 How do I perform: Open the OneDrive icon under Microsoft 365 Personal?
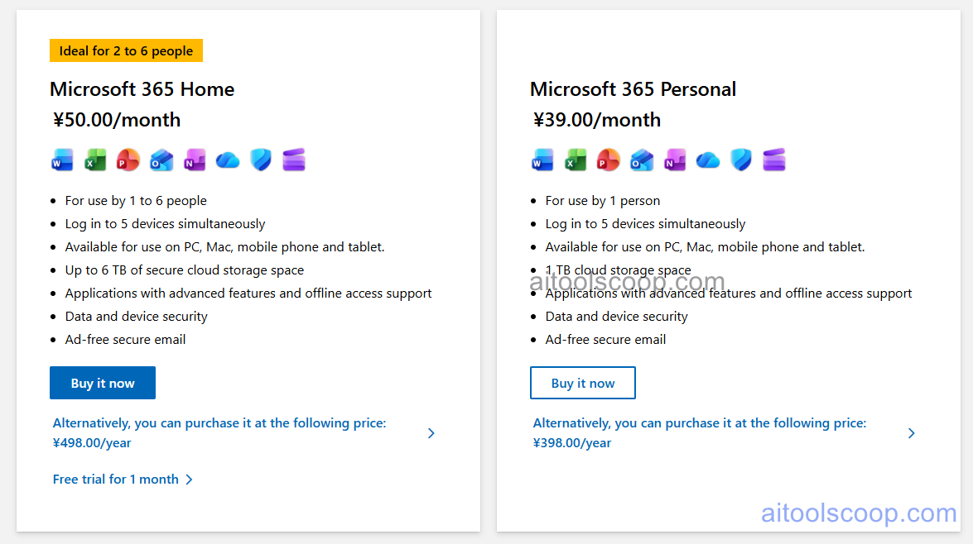click(x=707, y=160)
